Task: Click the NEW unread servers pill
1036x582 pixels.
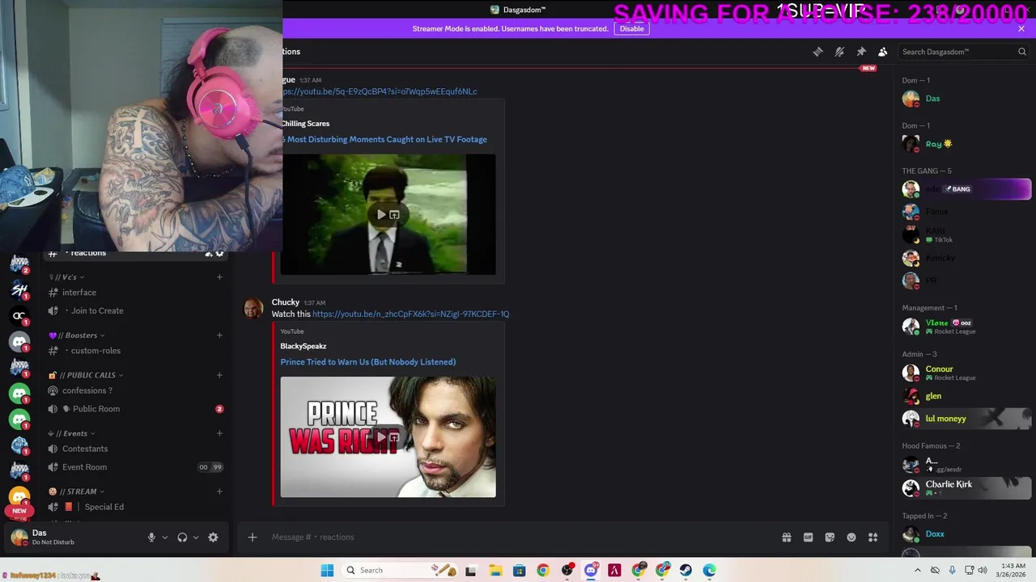Action: 19,511
